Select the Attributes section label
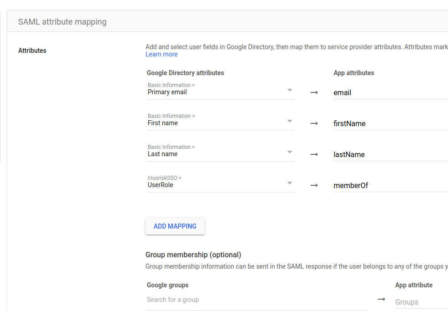The image size is (448, 311). [32, 50]
